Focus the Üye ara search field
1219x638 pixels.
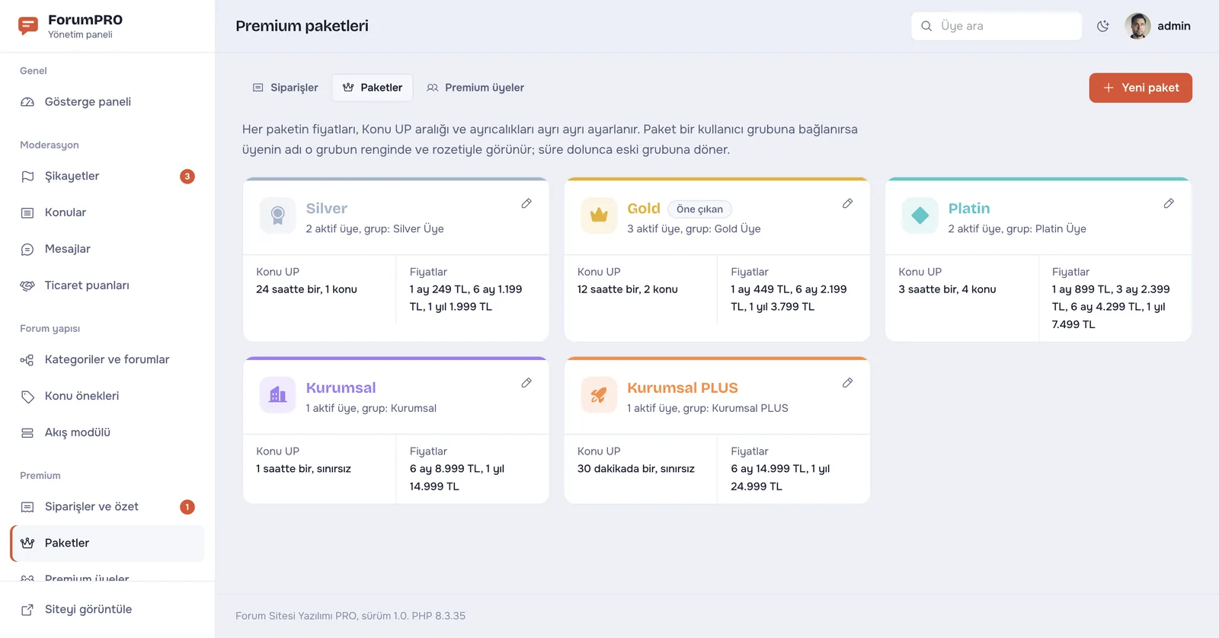[997, 26]
